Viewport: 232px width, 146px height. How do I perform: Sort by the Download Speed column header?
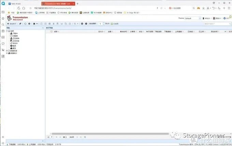pos(168,32)
